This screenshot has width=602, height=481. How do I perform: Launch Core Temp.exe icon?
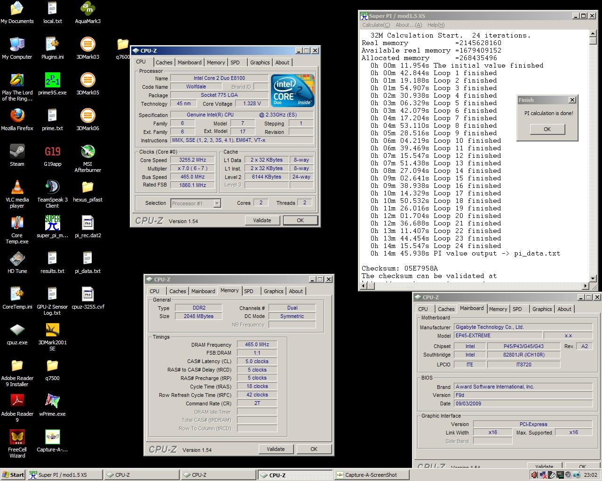(17, 230)
